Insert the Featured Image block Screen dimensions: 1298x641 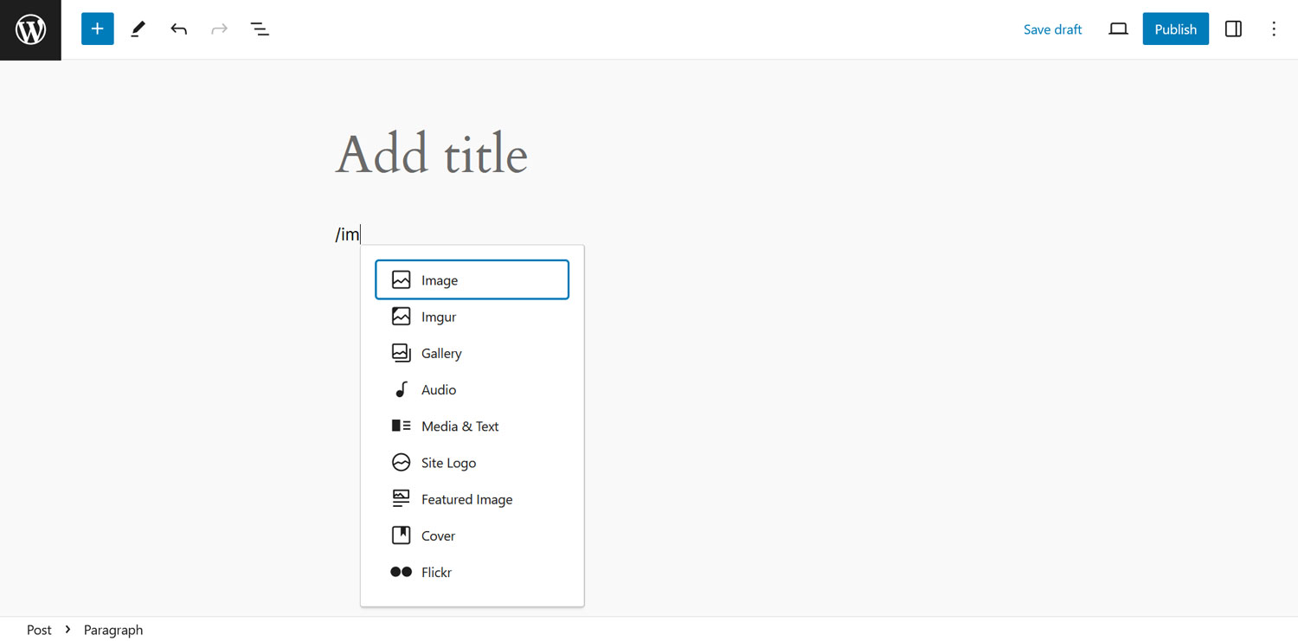472,498
